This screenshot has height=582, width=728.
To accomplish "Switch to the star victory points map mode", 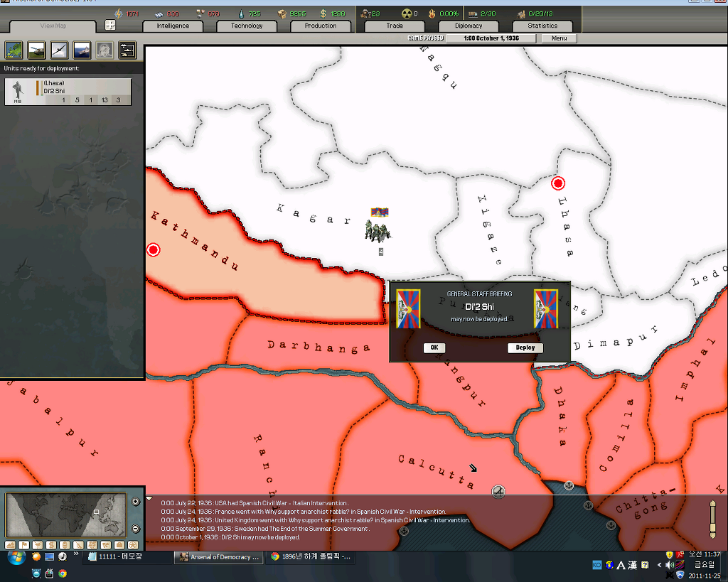I will pos(133,545).
